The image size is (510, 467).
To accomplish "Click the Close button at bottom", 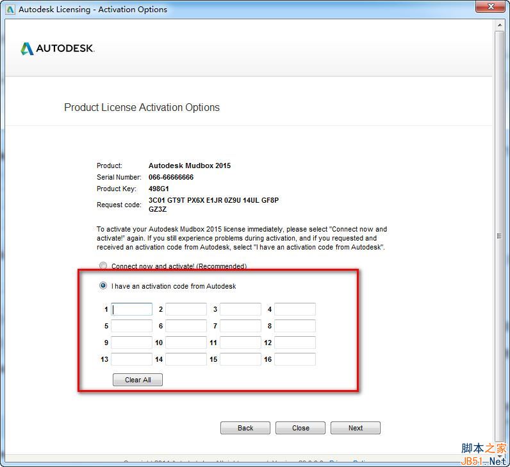I will click(300, 428).
